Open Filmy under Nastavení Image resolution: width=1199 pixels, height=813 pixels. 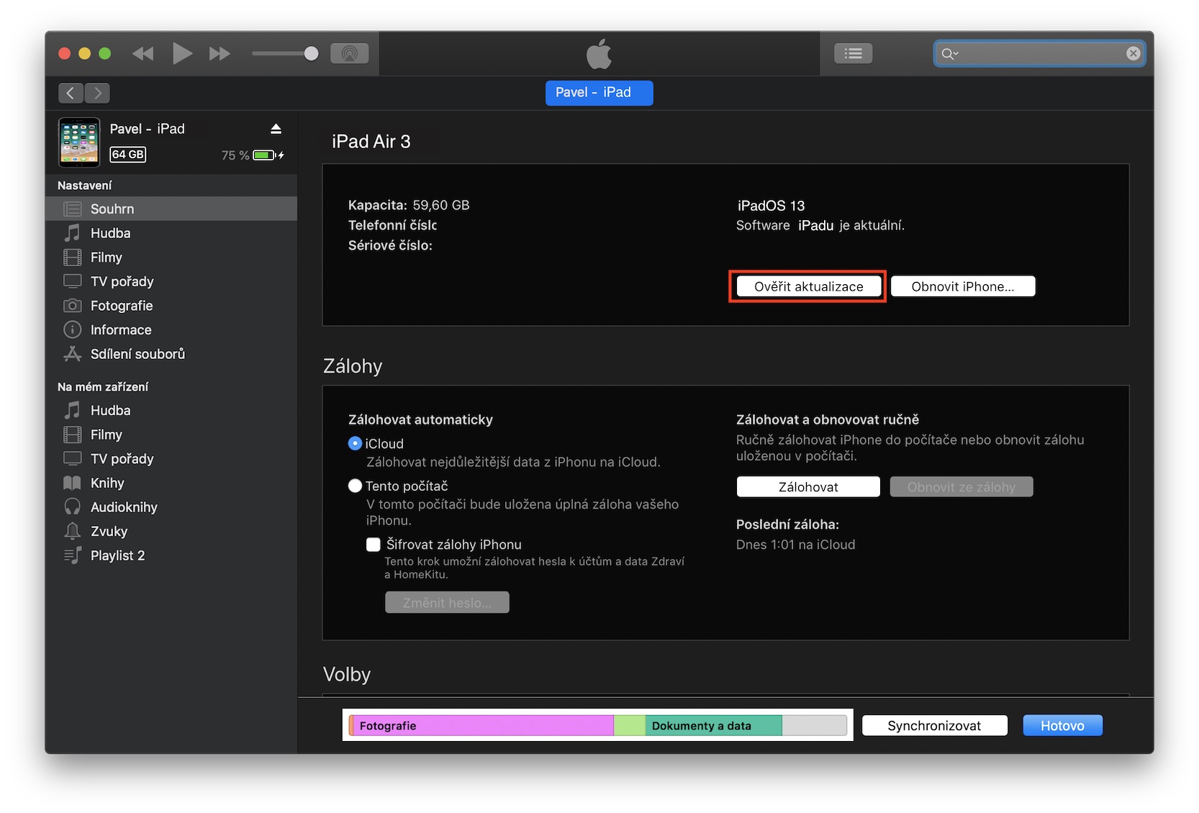171,257
